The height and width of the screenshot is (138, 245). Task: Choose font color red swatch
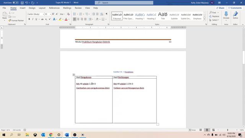pyautogui.click(x=66, y=19)
